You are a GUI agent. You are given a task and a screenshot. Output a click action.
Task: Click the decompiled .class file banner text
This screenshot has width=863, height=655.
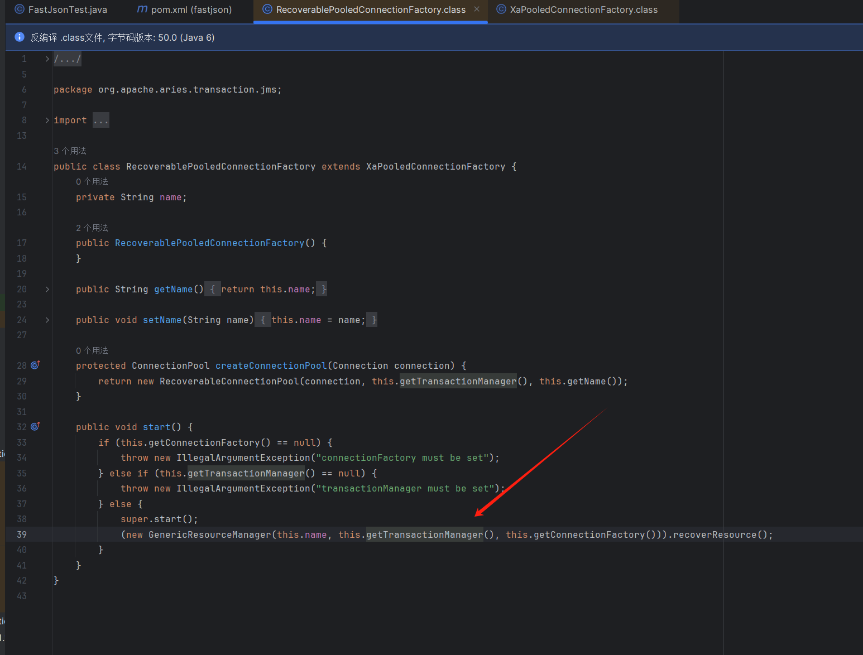click(122, 37)
